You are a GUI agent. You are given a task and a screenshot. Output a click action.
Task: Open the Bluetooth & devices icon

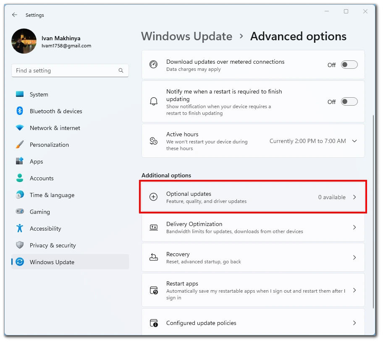(x=20, y=111)
